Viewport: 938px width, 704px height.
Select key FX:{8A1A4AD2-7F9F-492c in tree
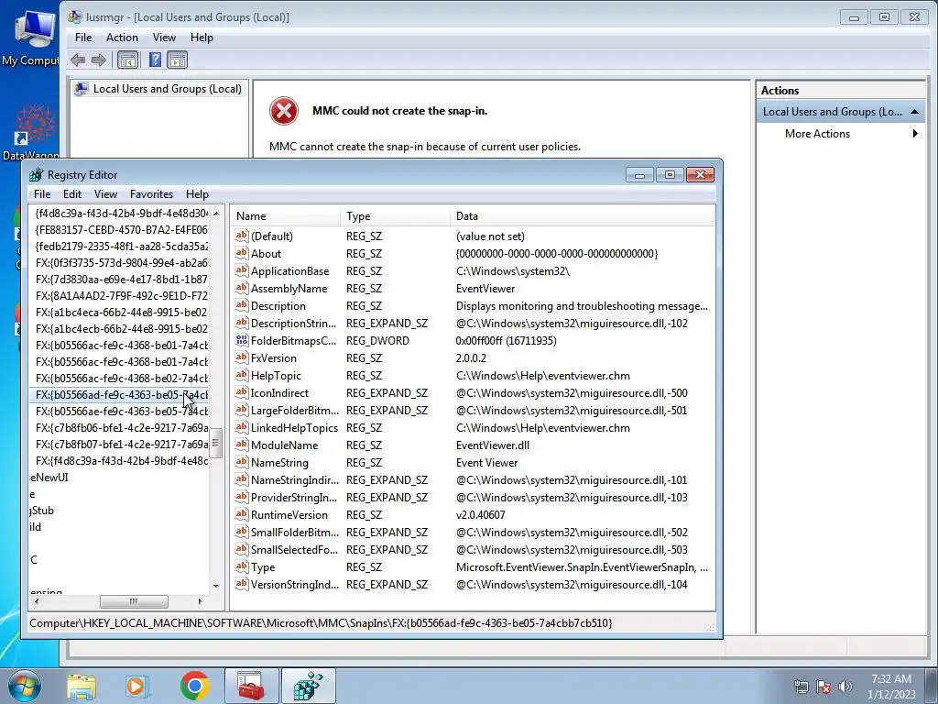coord(122,296)
